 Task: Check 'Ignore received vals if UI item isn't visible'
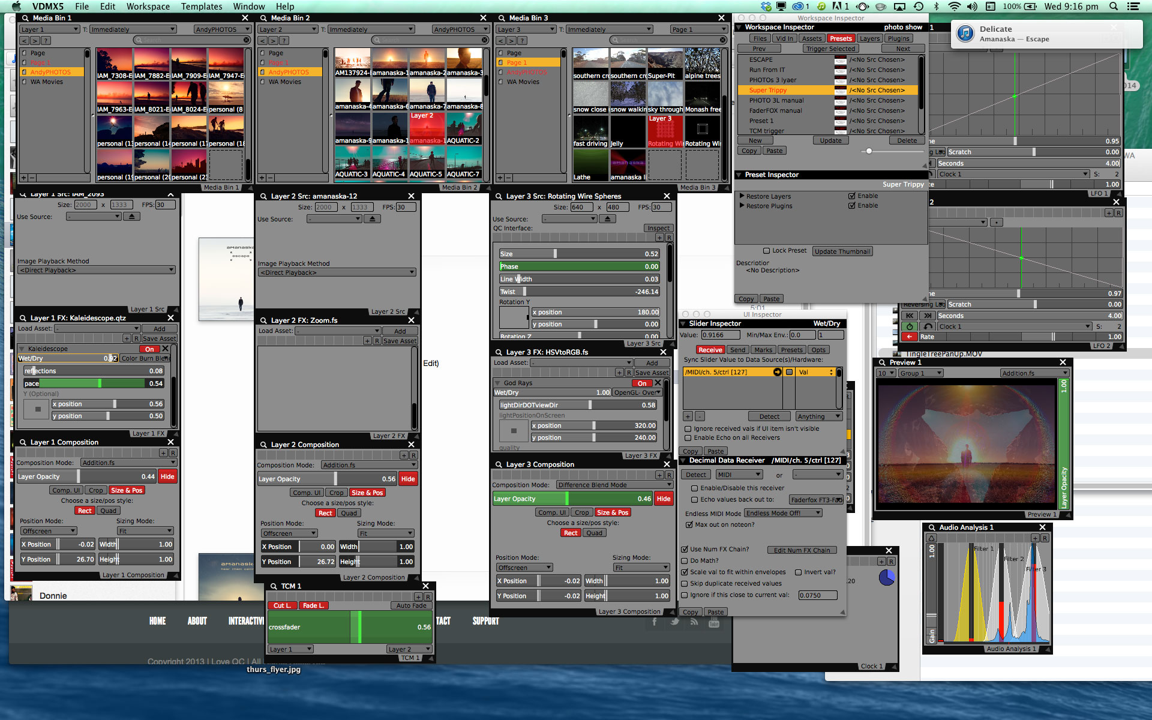(x=688, y=429)
